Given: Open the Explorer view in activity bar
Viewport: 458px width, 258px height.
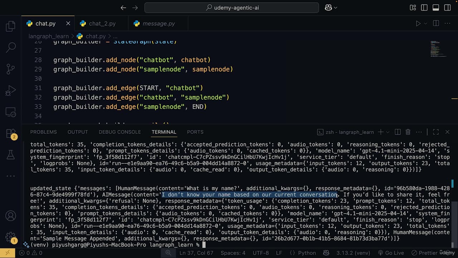Looking at the screenshot, I should pos(11,26).
